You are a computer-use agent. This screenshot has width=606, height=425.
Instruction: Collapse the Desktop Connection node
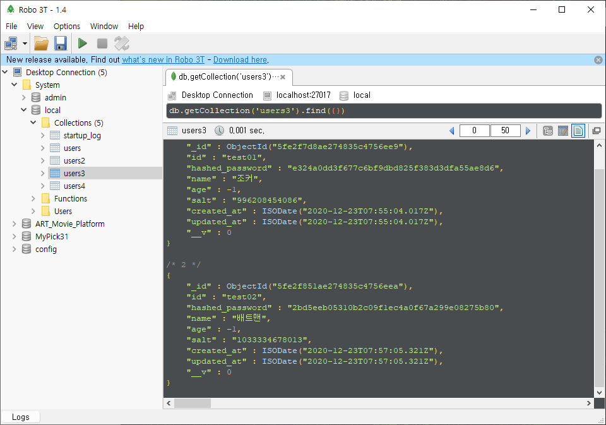tap(5, 72)
